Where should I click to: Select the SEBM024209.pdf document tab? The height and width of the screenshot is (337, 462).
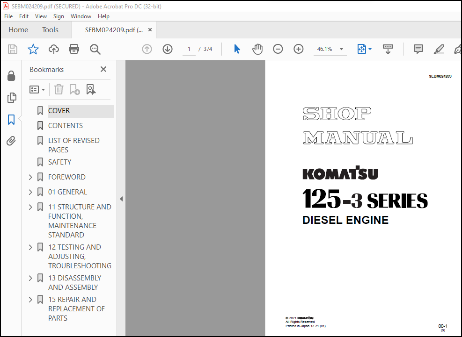click(x=114, y=30)
